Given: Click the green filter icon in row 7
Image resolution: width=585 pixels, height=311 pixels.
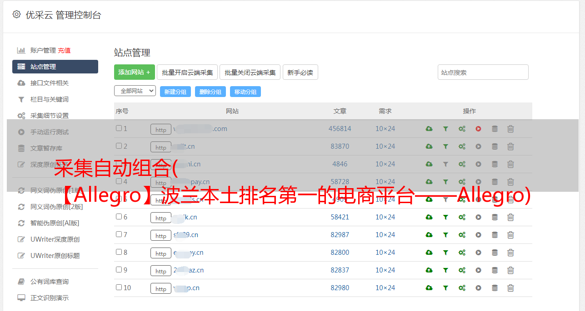Looking at the screenshot, I should (x=445, y=235).
